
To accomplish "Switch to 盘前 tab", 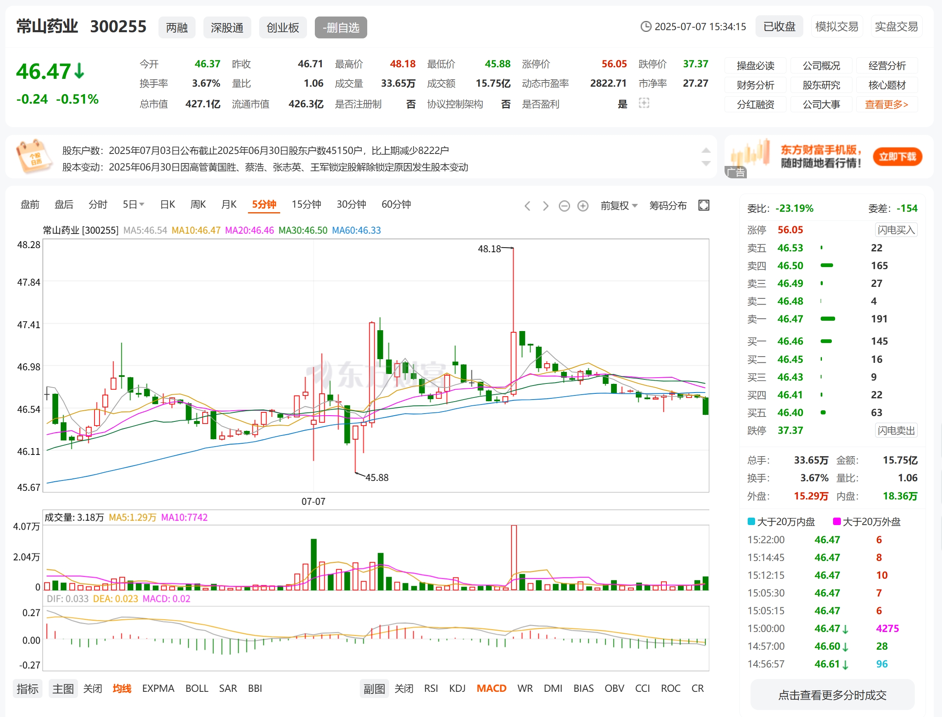I will (x=30, y=204).
